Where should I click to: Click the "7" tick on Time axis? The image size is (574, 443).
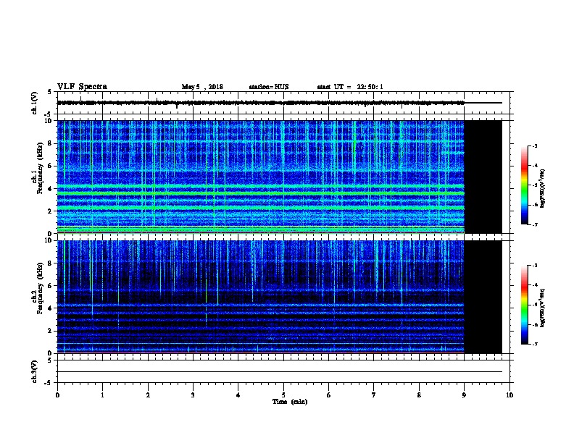click(x=374, y=395)
